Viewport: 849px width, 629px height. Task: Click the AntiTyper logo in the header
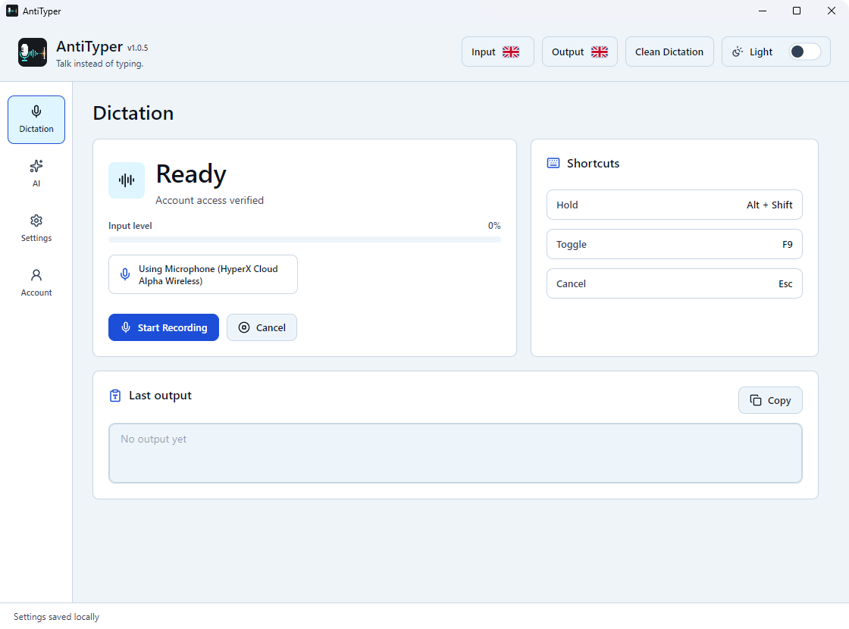(33, 52)
